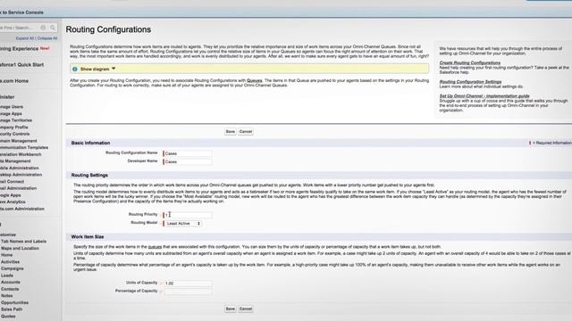The height and width of the screenshot is (321, 572).
Task: Open Email Administration in sidebar
Action: (18, 188)
